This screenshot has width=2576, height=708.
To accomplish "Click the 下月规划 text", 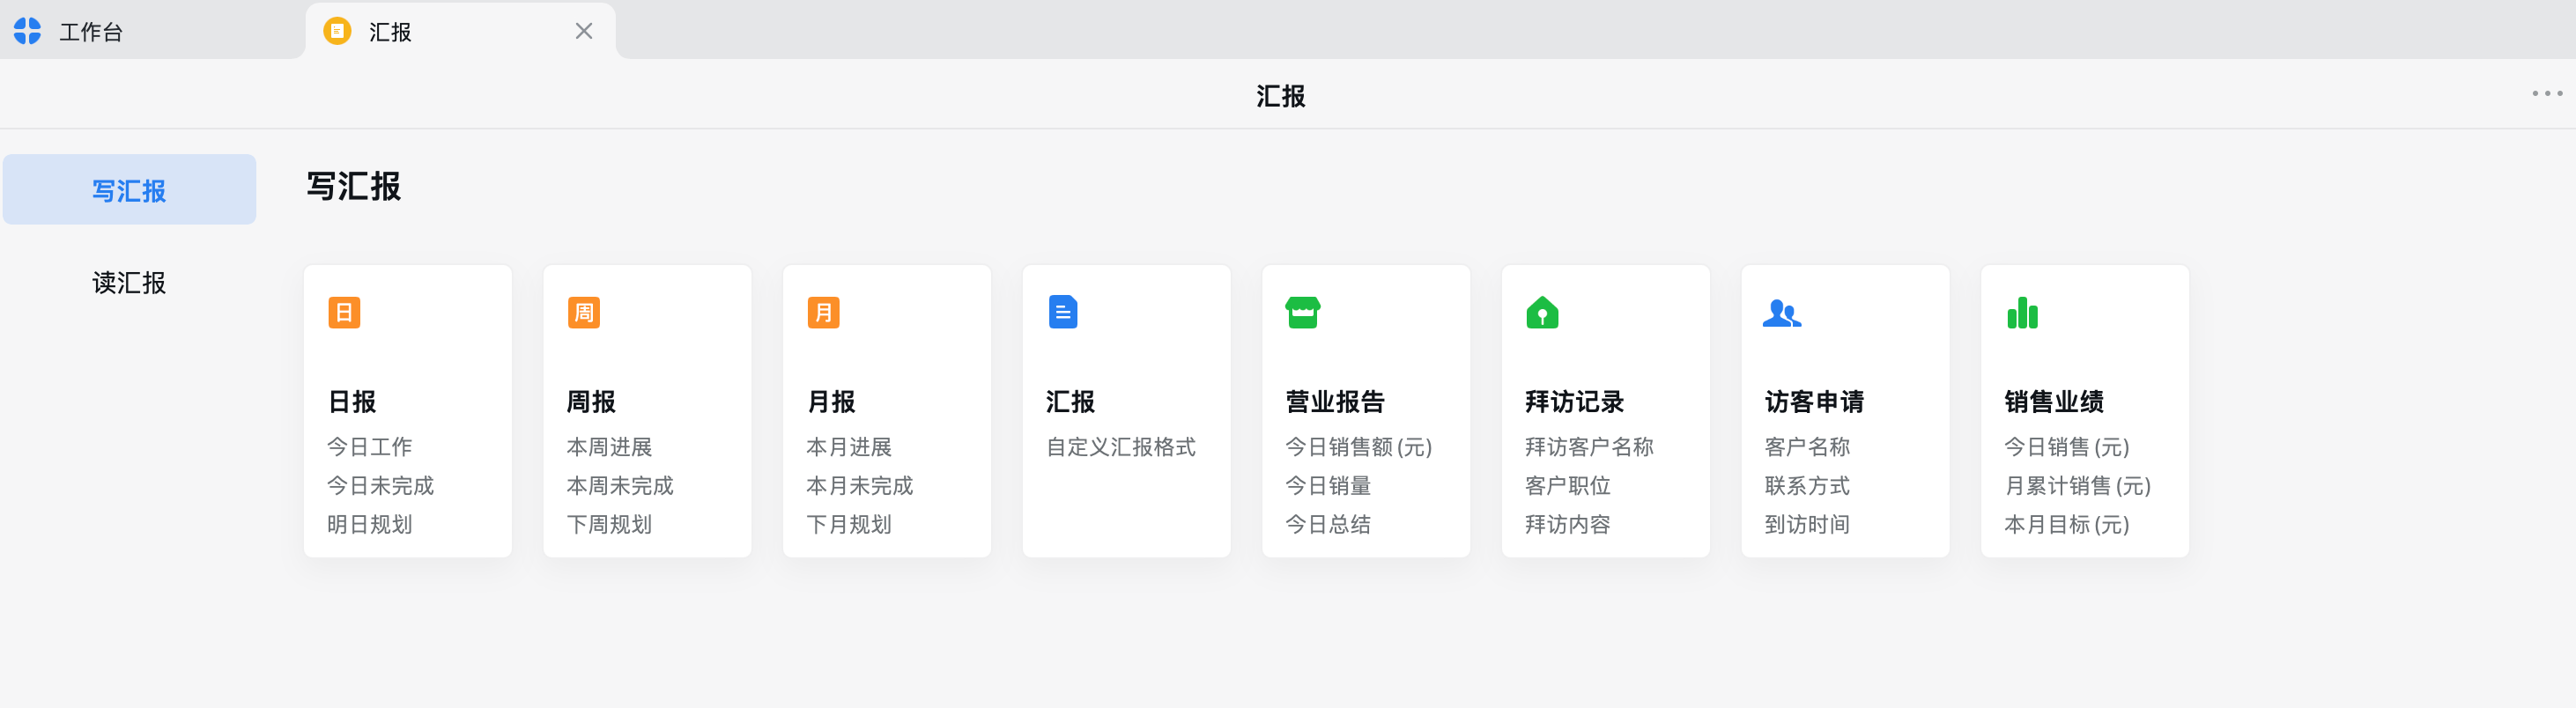I will point(849,524).
